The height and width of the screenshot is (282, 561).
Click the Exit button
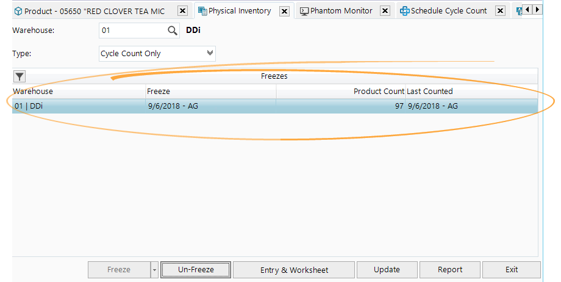(x=511, y=270)
